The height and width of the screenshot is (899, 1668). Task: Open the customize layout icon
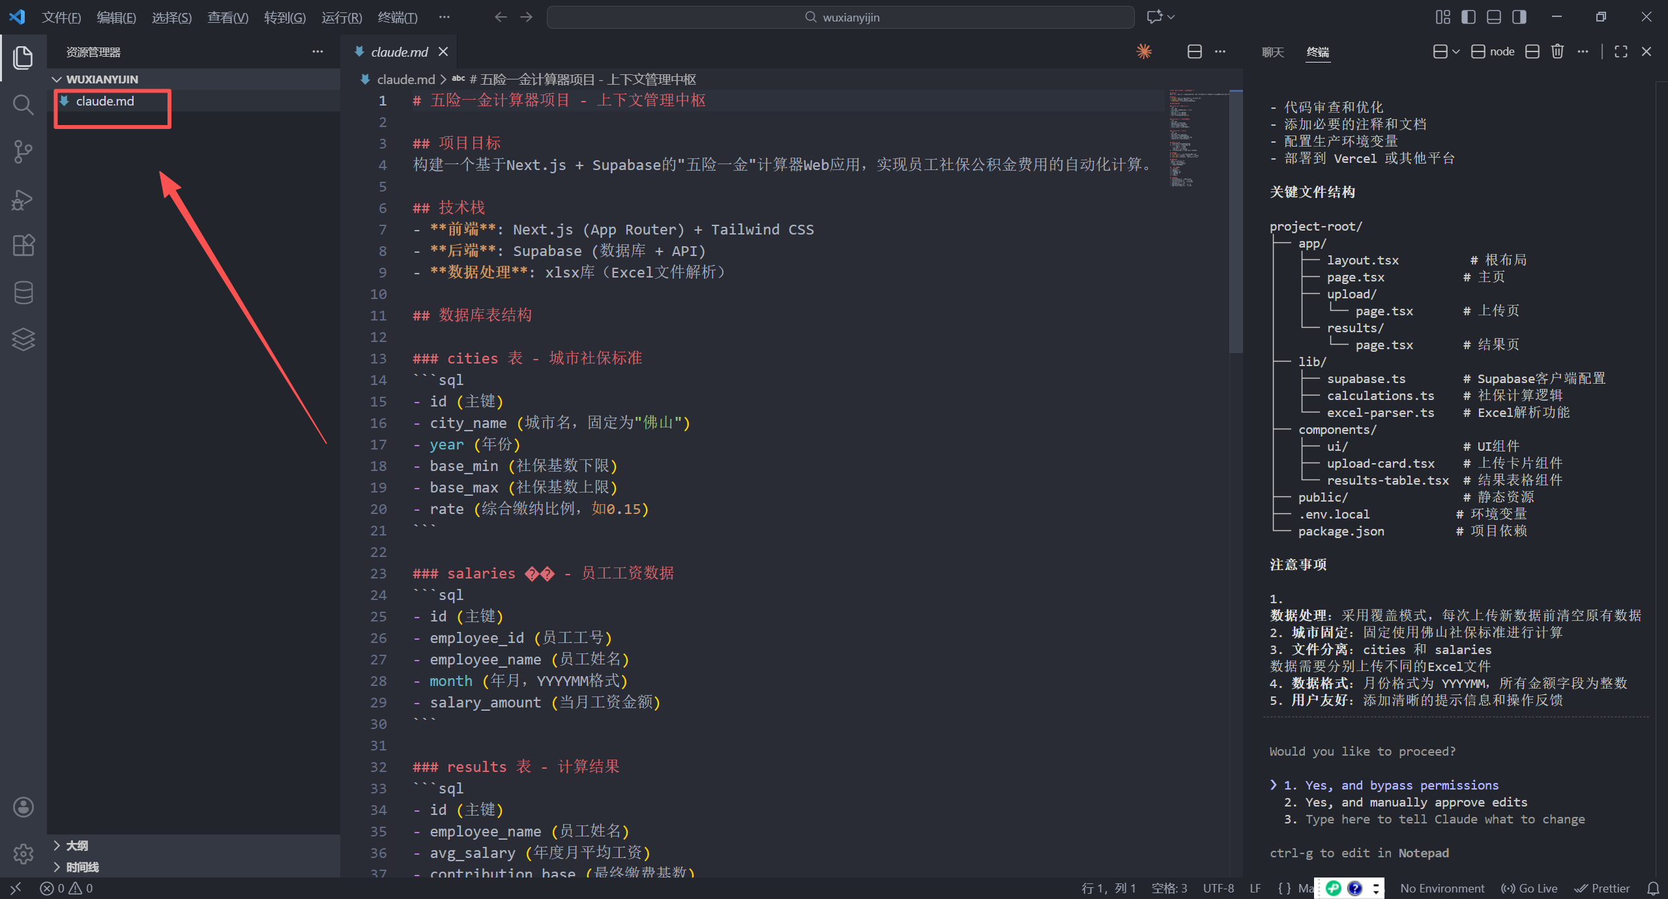tap(1443, 17)
